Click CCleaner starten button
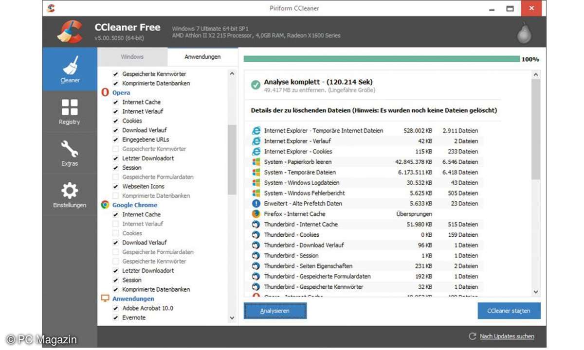584x350 pixels. point(509,311)
